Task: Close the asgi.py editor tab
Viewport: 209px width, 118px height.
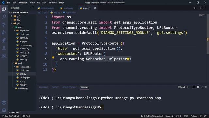Action: [x=95, y=8]
